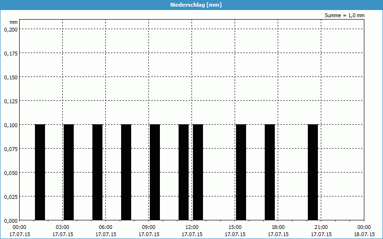Viewport: 383px width, 239px height.
Task: Click the bar between 06:00 and 09:00
Action: click(126, 172)
